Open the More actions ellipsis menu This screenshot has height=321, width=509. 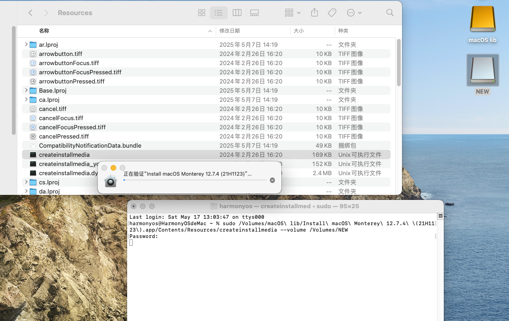[354, 13]
